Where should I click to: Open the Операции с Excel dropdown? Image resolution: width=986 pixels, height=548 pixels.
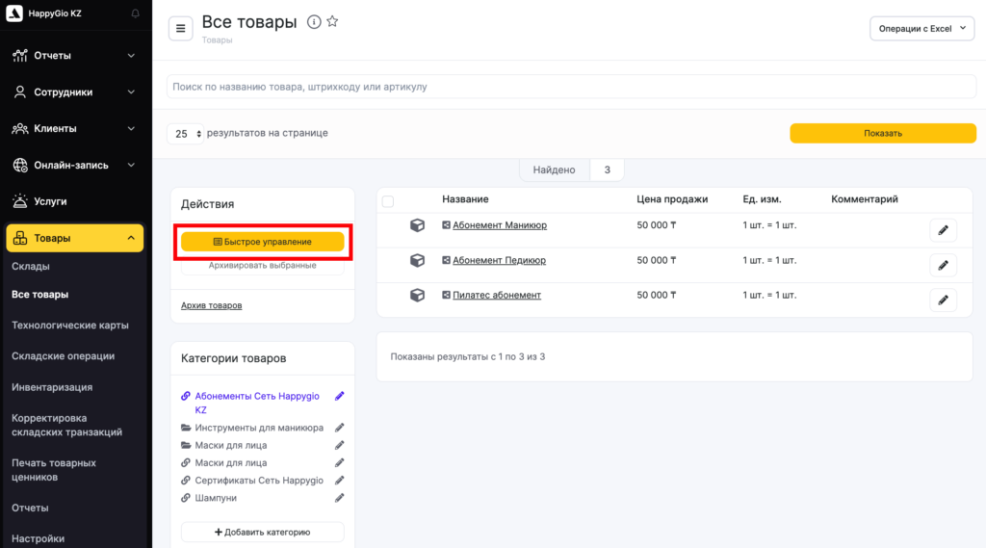[x=921, y=29]
